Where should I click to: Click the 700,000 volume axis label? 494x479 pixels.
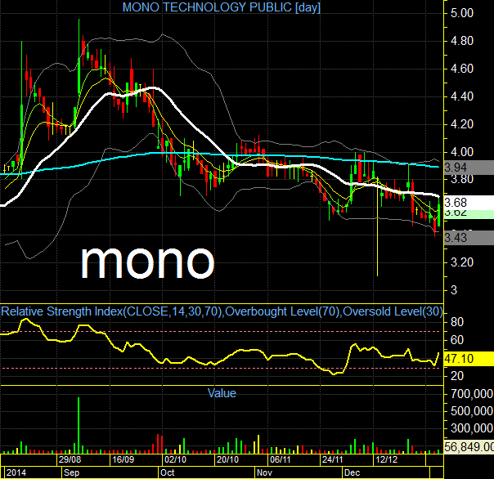[472, 394]
